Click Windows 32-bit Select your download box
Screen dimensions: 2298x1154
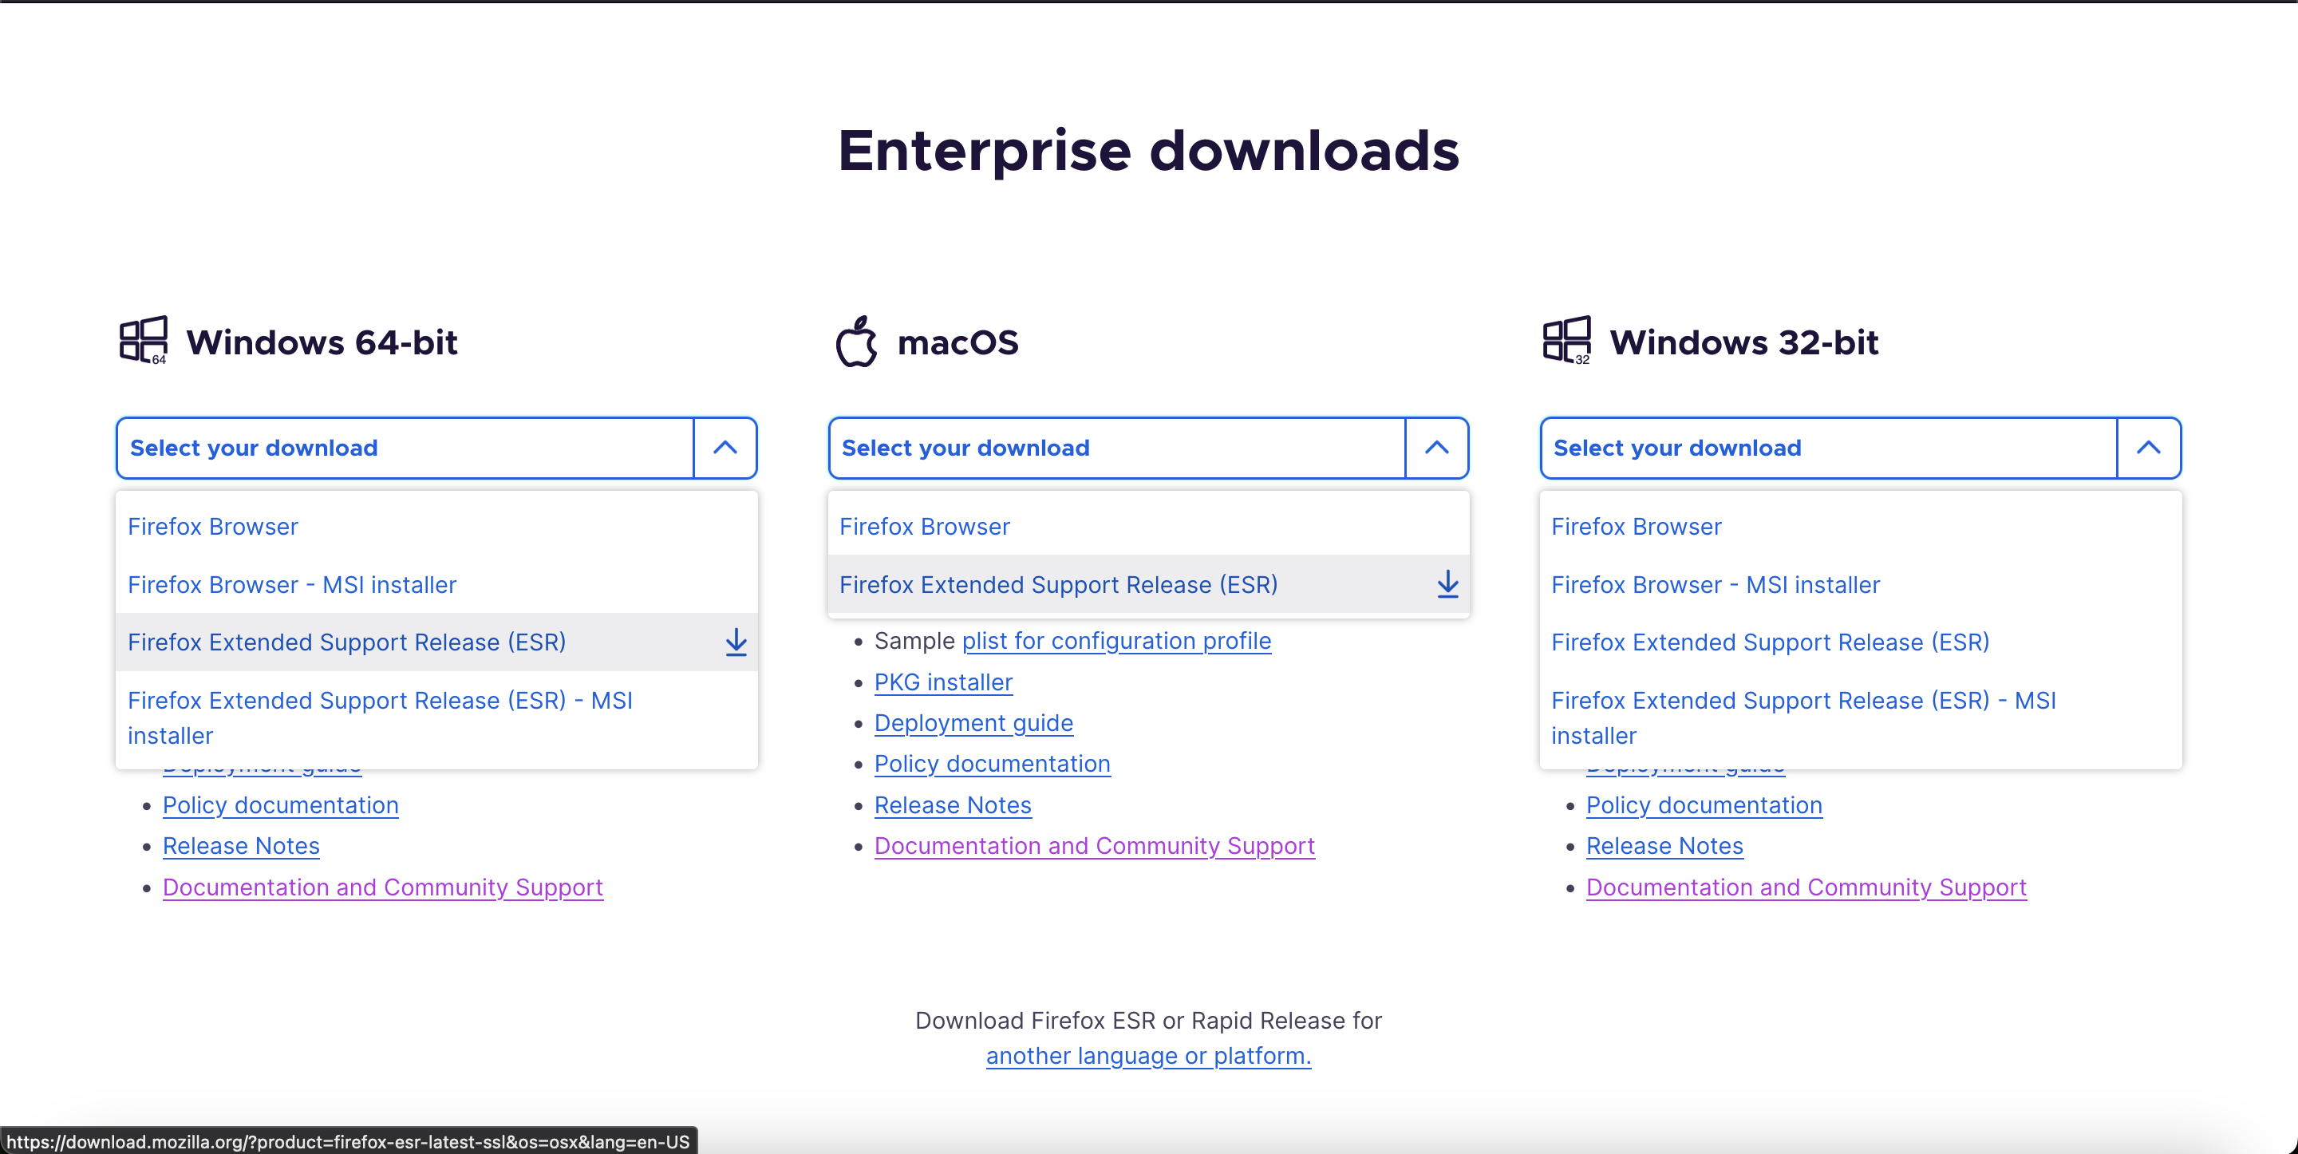pos(1829,448)
